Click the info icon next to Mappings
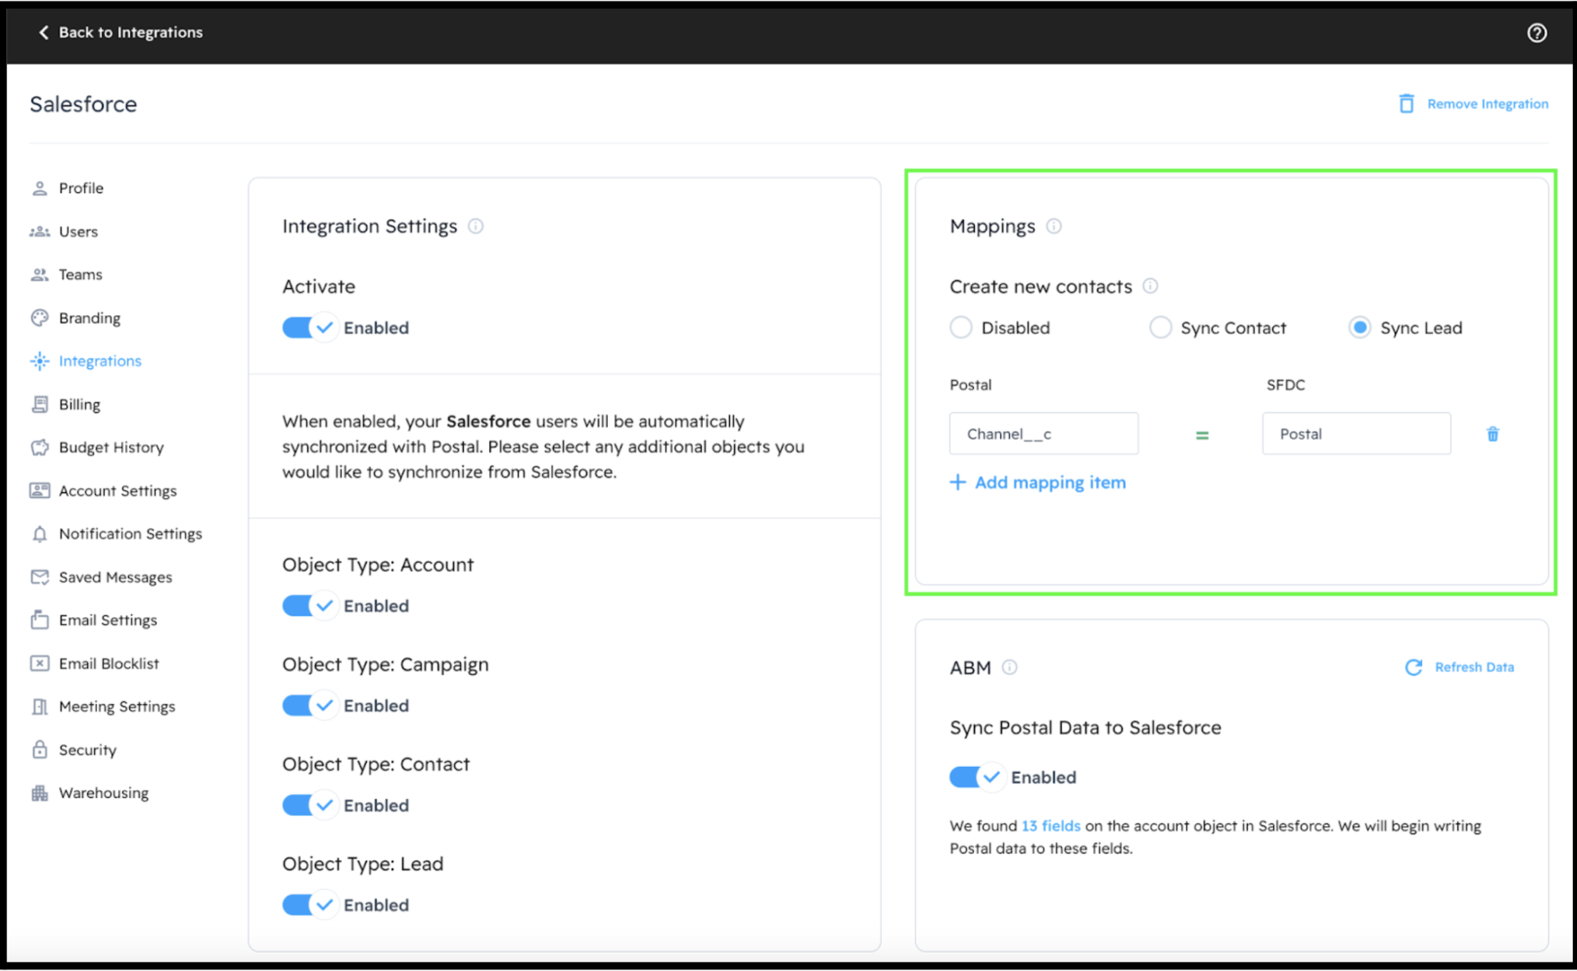 [x=1053, y=226]
